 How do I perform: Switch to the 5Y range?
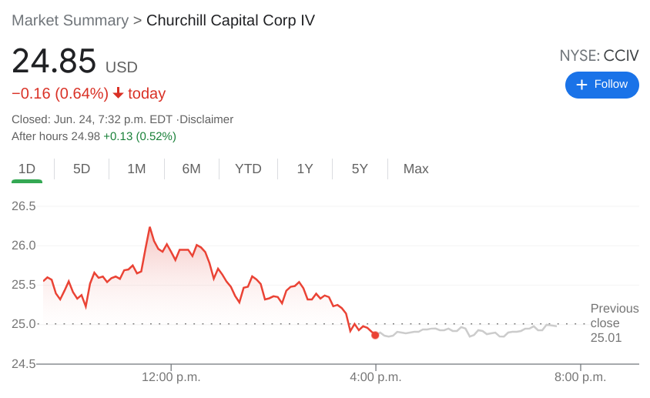[360, 169]
